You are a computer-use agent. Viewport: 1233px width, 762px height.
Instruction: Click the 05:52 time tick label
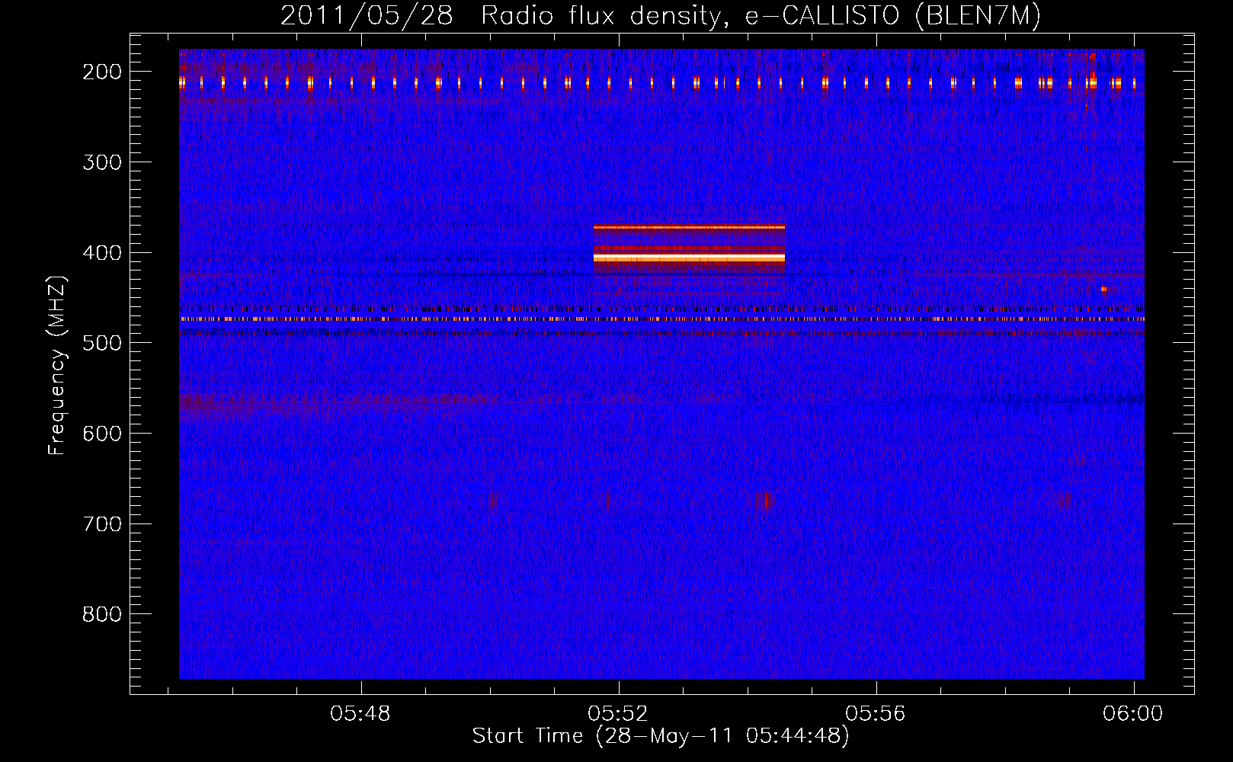tap(618, 714)
